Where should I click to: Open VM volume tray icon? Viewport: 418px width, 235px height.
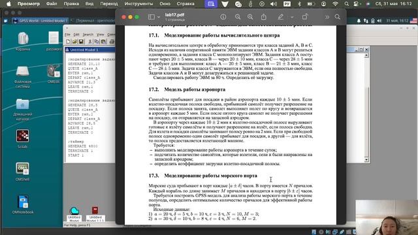[379, 21]
